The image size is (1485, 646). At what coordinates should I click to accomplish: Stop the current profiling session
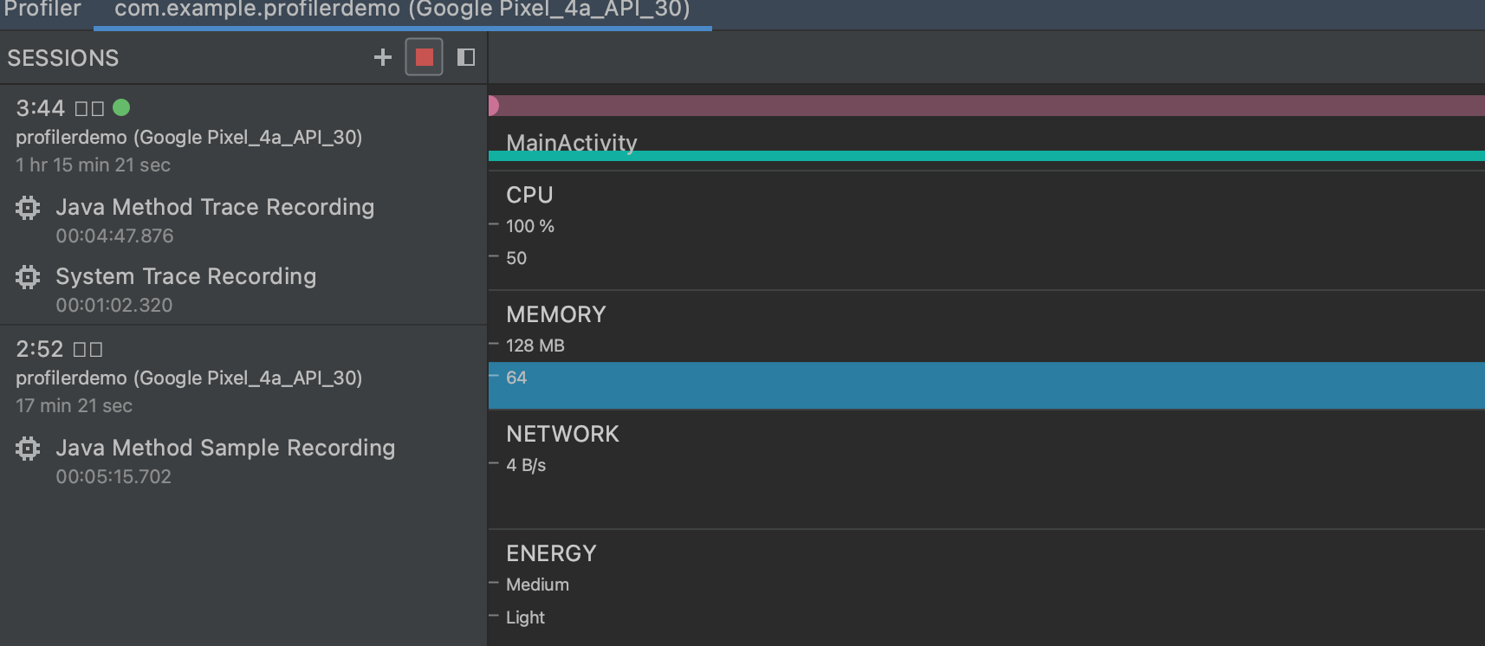click(x=424, y=57)
